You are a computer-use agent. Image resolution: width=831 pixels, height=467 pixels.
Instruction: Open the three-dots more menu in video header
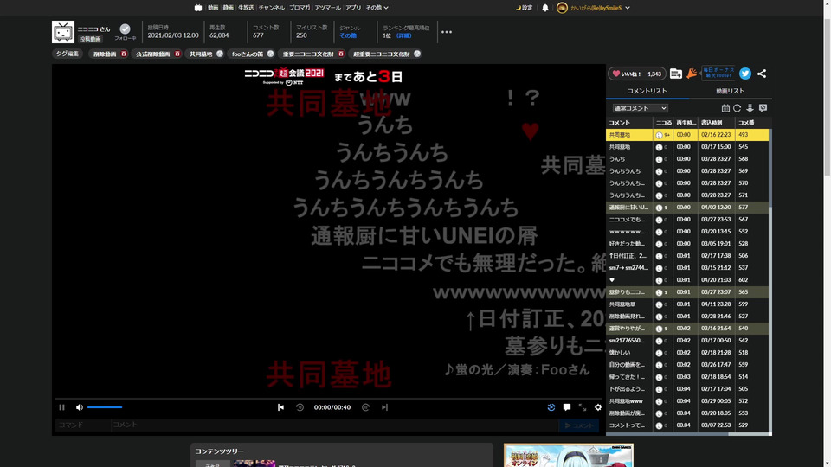click(x=447, y=32)
